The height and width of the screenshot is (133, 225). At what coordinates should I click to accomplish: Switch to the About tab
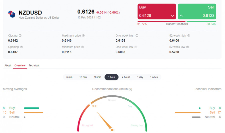tap(8, 66)
